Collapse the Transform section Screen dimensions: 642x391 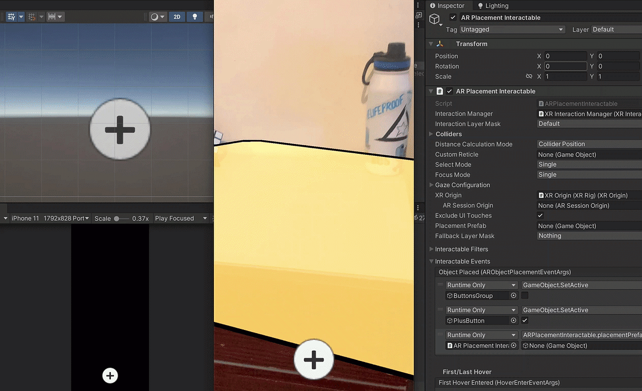[x=431, y=43]
